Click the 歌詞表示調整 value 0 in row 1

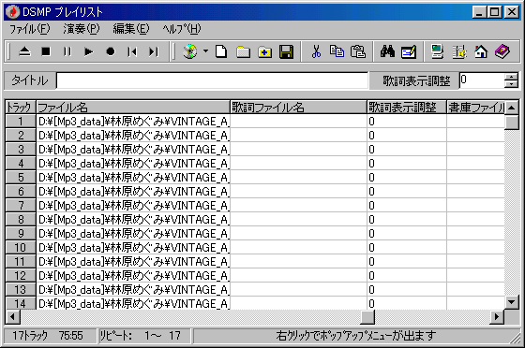407,122
